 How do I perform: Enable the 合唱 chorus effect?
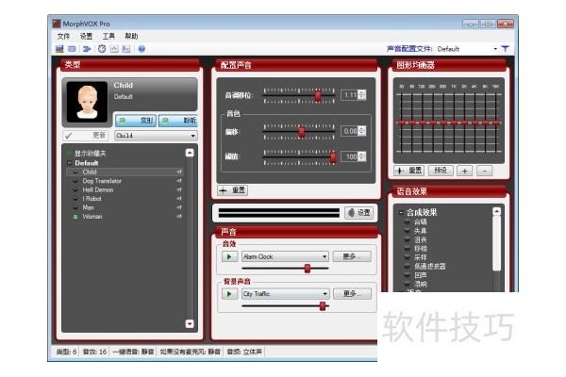(x=408, y=221)
